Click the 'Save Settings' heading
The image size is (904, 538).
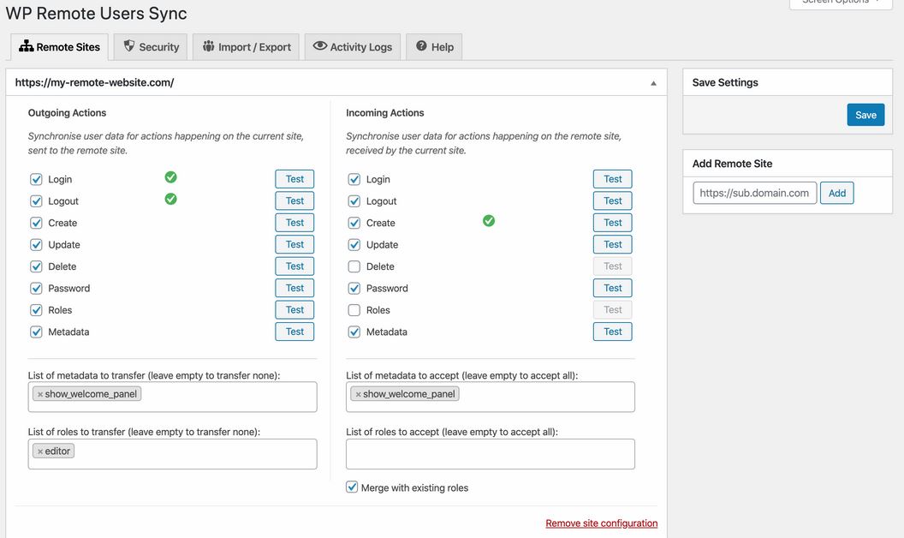click(725, 82)
